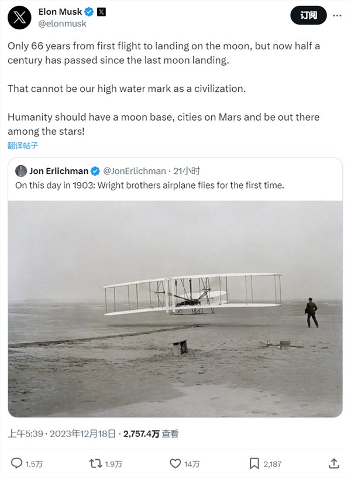Click the reply speech bubble icon
Viewport: 351px width, 478px height.
click(x=16, y=463)
